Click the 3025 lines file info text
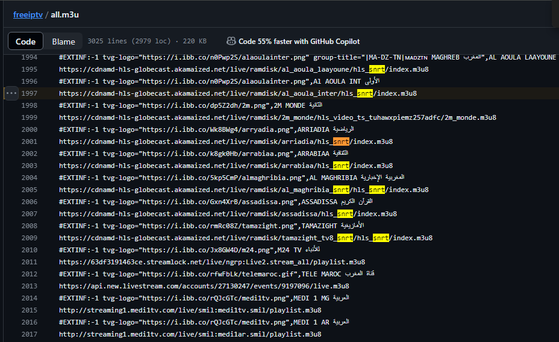 (147, 42)
